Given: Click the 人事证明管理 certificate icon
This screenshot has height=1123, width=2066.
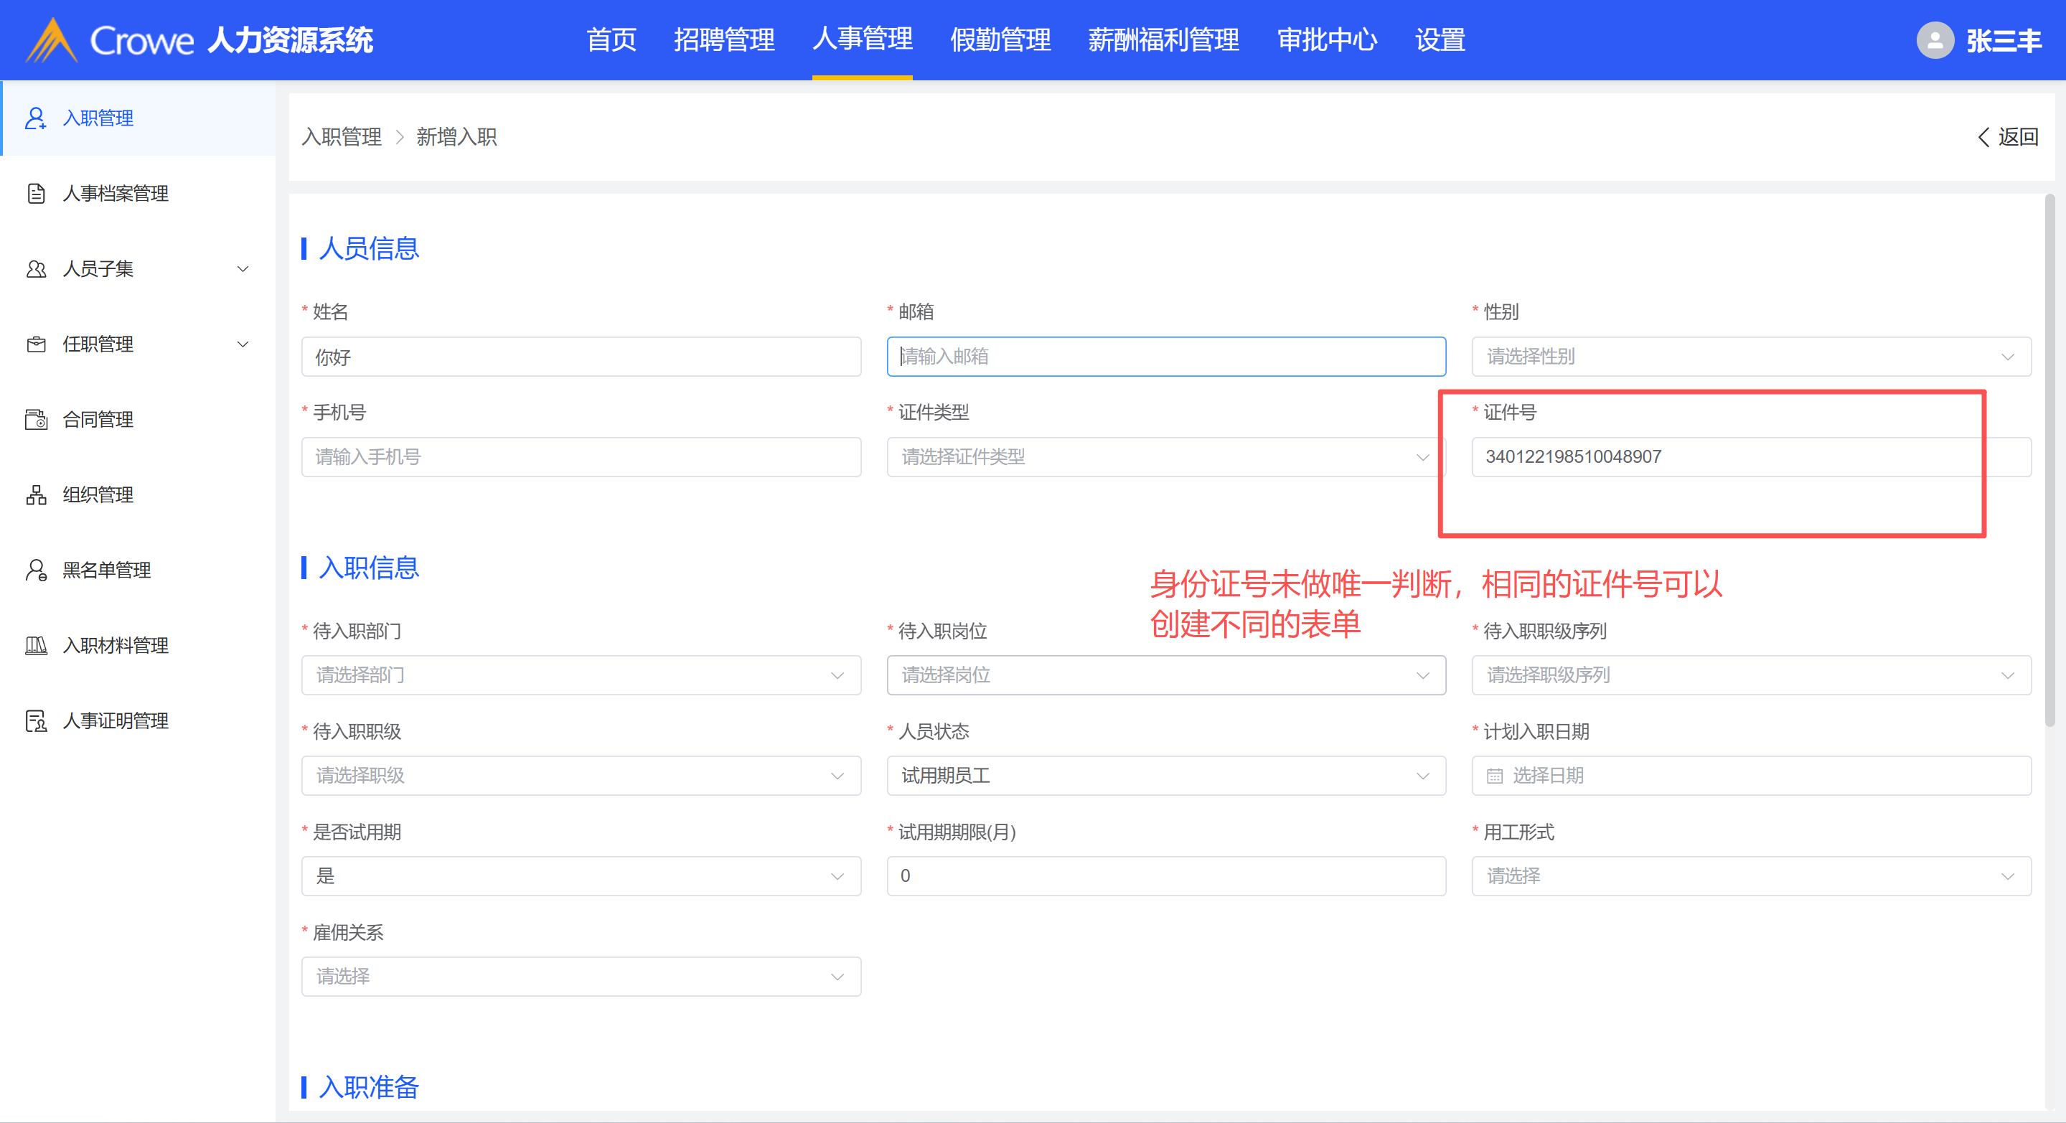Looking at the screenshot, I should (x=35, y=721).
